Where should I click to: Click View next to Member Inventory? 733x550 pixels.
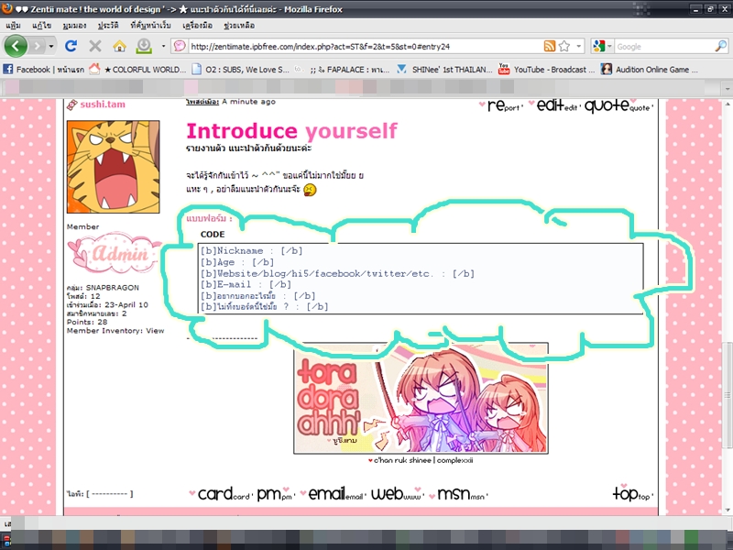(x=155, y=331)
